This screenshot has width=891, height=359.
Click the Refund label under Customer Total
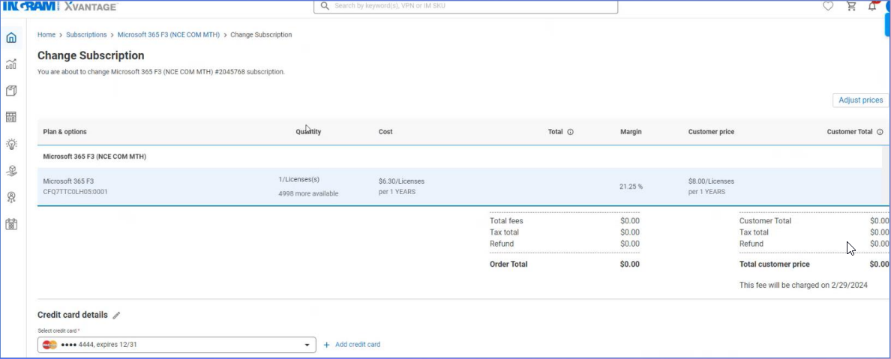[751, 244]
